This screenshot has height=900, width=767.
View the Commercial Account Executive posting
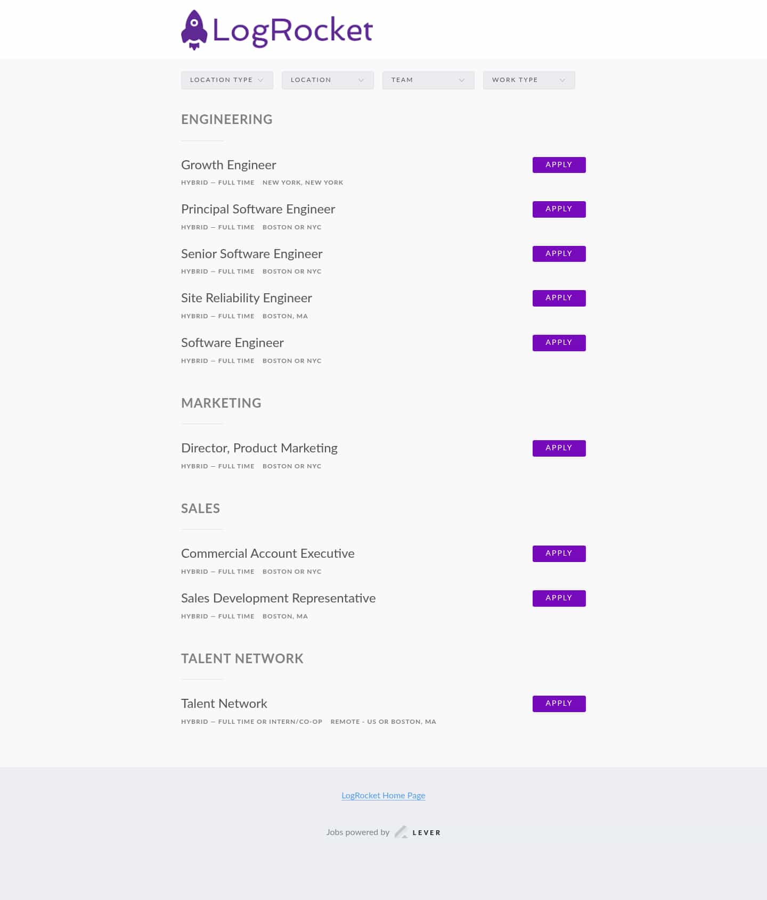click(x=267, y=554)
